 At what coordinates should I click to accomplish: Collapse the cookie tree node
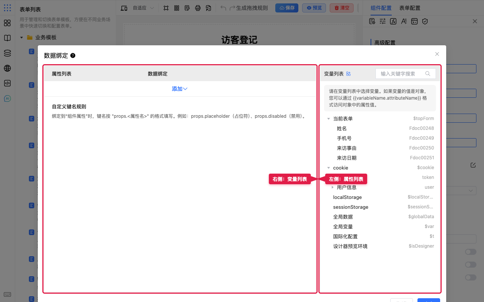329,168
